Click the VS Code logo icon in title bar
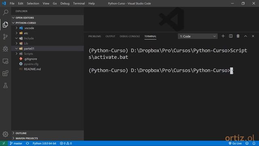Image resolution: width=259 pixels, height=146 pixels. click(x=4, y=3)
